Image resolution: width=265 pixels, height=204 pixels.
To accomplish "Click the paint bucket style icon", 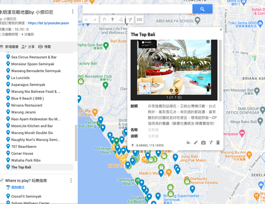I will pyautogui.click(x=188, y=143).
